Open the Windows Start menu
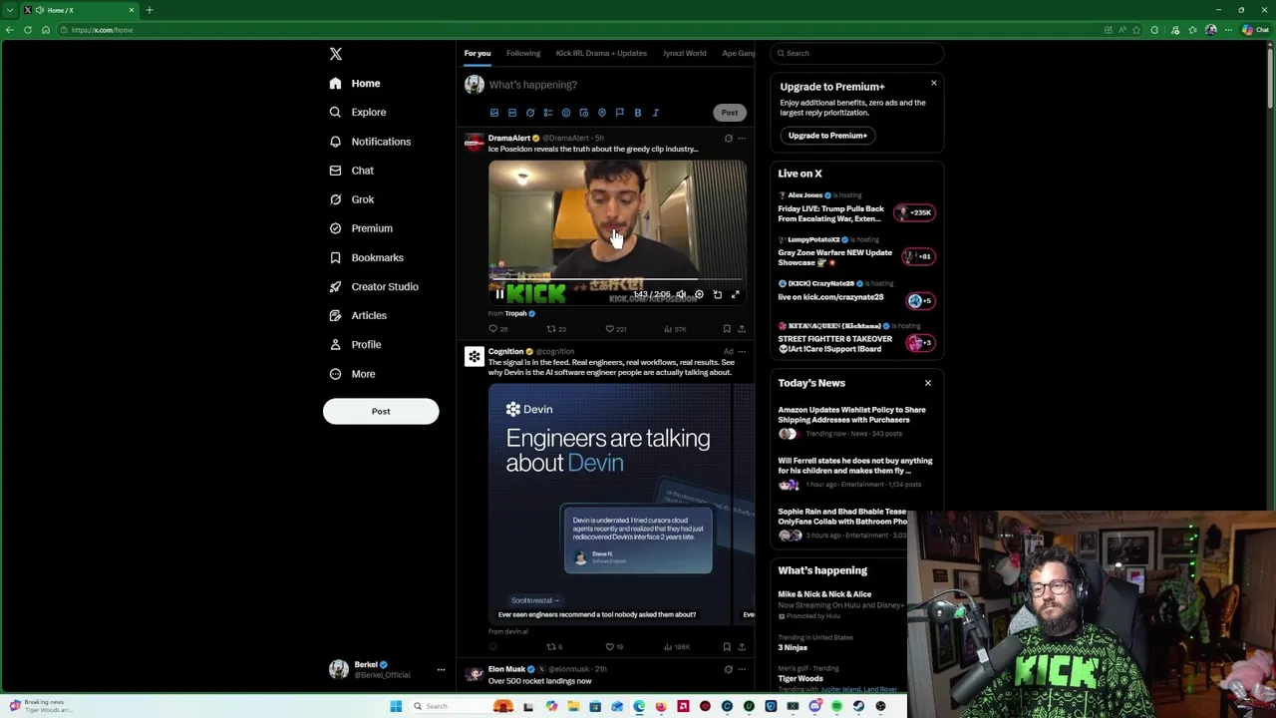Image resolution: width=1276 pixels, height=718 pixels. (396, 706)
